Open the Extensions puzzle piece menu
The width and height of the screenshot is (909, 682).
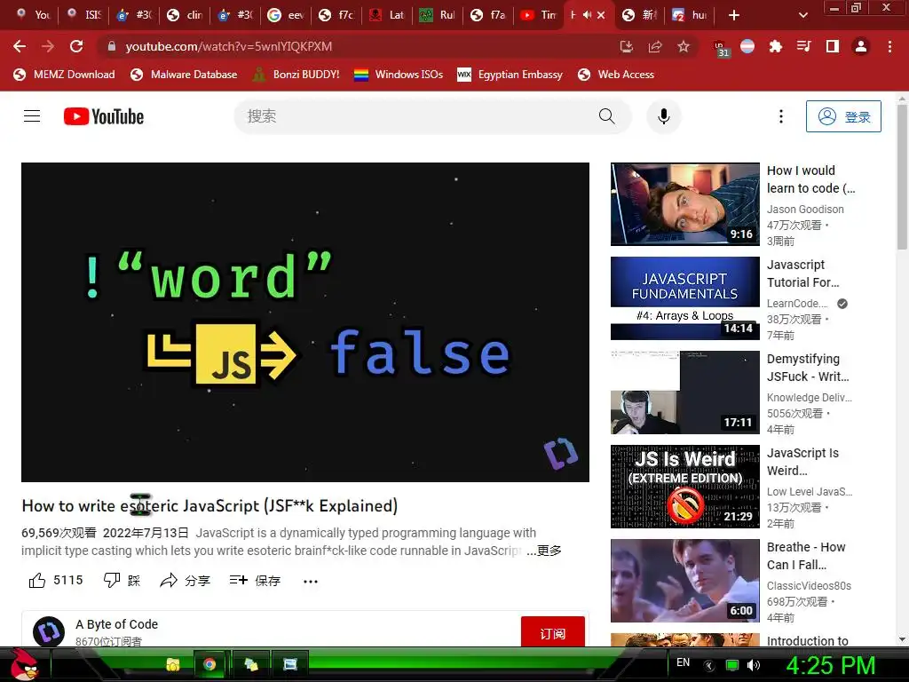tap(776, 46)
